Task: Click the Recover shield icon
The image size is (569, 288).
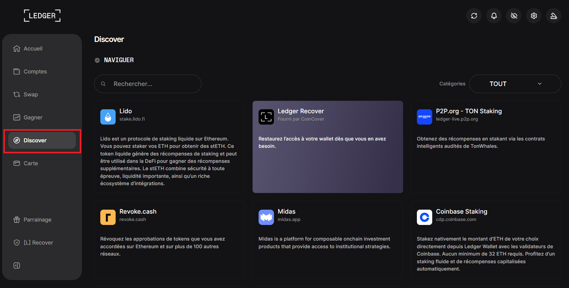Action: pyautogui.click(x=17, y=243)
